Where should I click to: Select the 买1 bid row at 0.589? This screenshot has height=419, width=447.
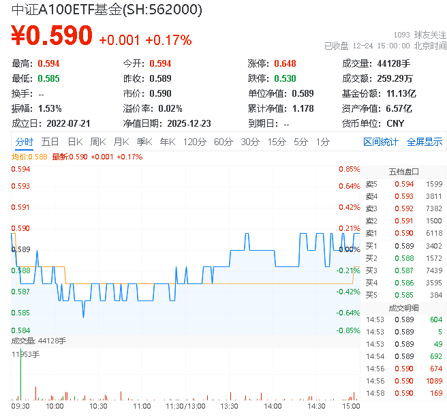tap(403, 245)
